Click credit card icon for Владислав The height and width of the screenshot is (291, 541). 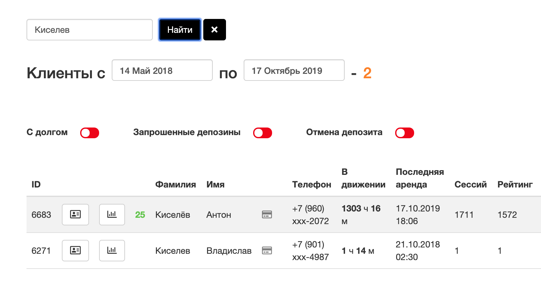[267, 251]
